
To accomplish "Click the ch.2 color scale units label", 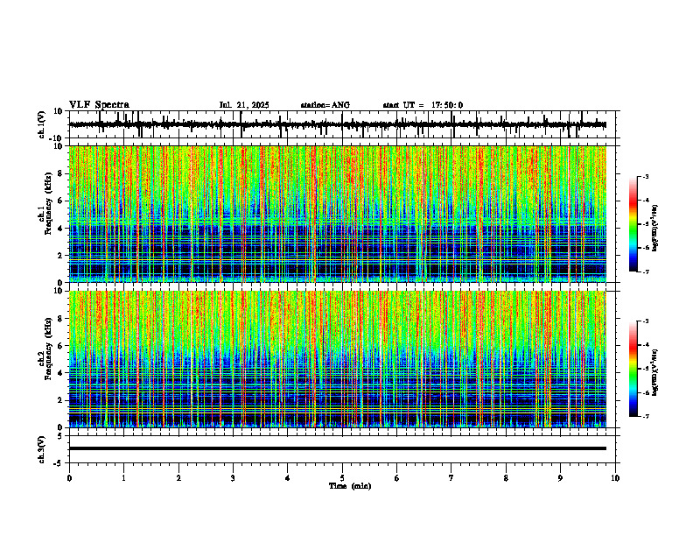I will [x=655, y=373].
